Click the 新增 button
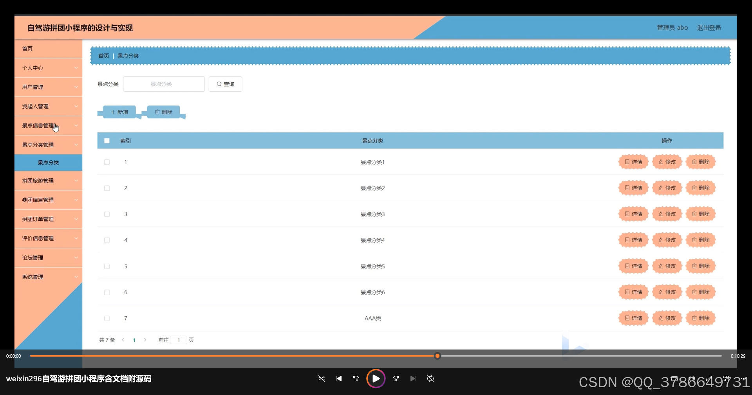This screenshot has width=752, height=395. pos(119,112)
